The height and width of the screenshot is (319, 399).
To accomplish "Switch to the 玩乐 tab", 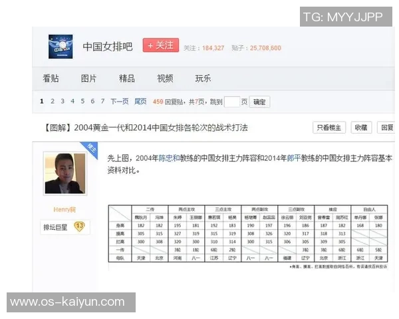I will click(203, 78).
